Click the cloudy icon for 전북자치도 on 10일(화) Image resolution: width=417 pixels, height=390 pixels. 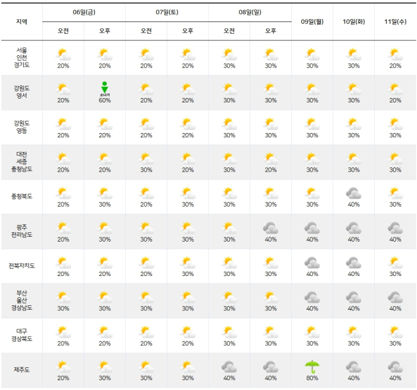354,263
